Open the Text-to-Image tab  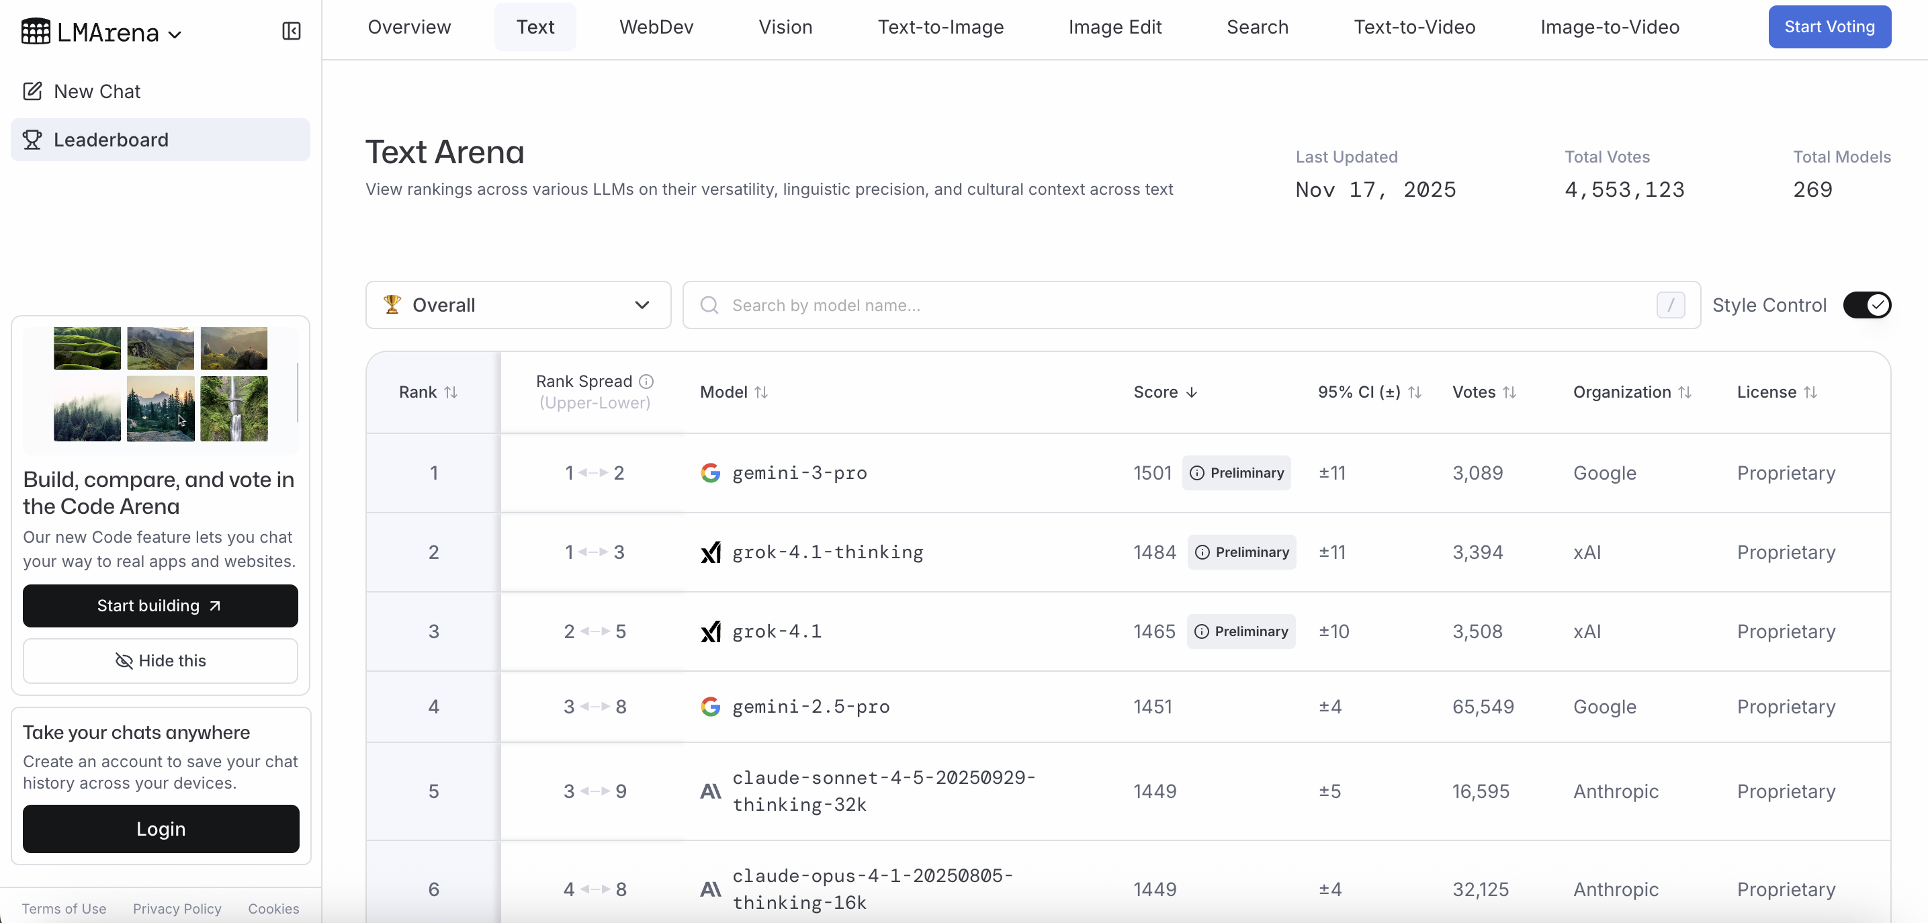(x=940, y=27)
